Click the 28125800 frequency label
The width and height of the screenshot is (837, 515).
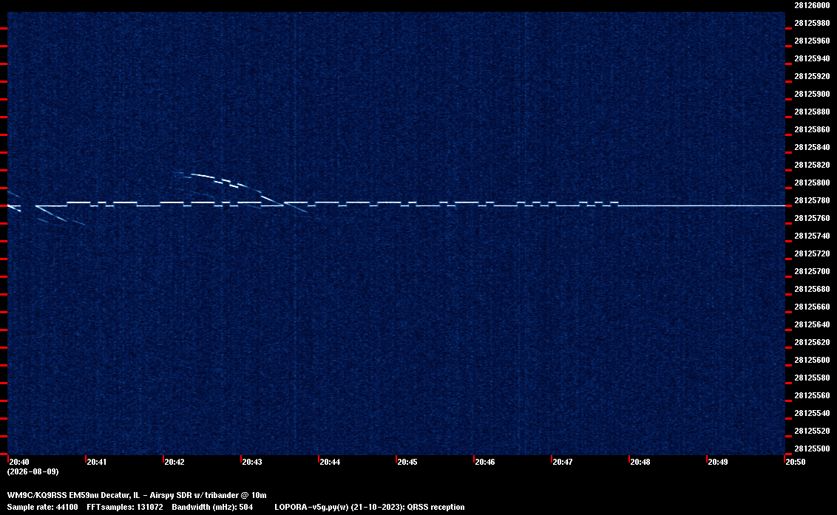(812, 183)
